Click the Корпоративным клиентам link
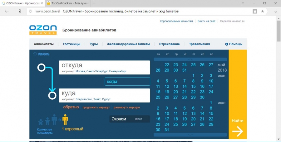Screen dimensions: 281x142 [x=176, y=21]
